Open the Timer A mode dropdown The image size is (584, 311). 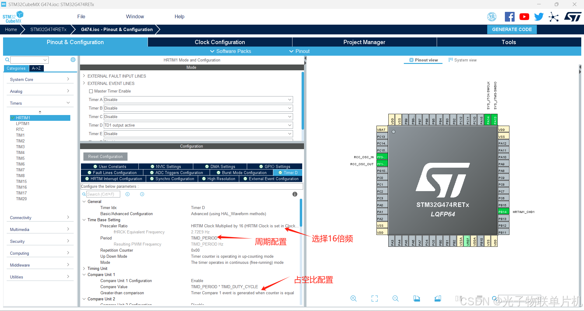[198, 100]
